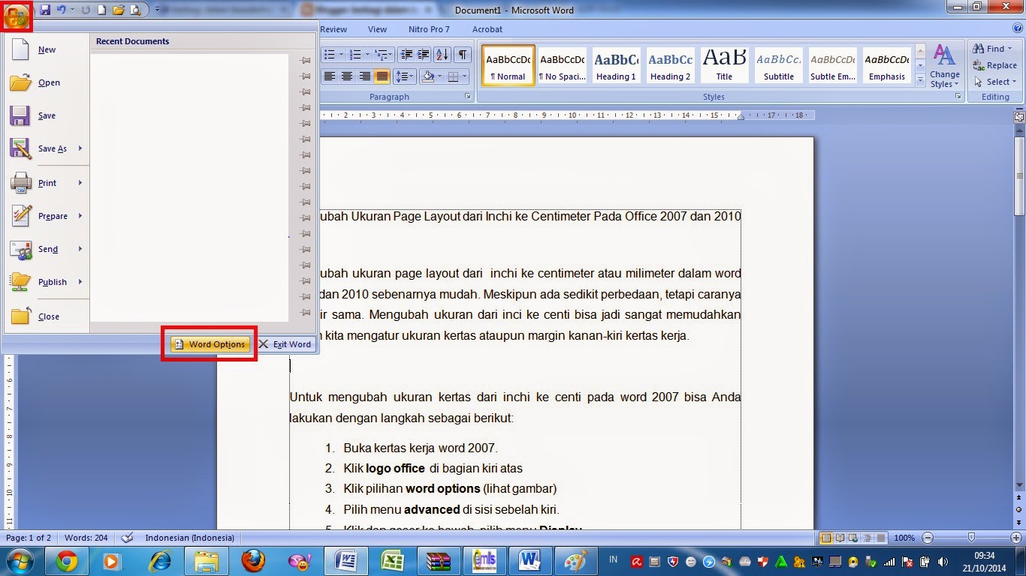
Task: Open the Borders dropdown arrow
Action: pyautogui.click(x=464, y=76)
